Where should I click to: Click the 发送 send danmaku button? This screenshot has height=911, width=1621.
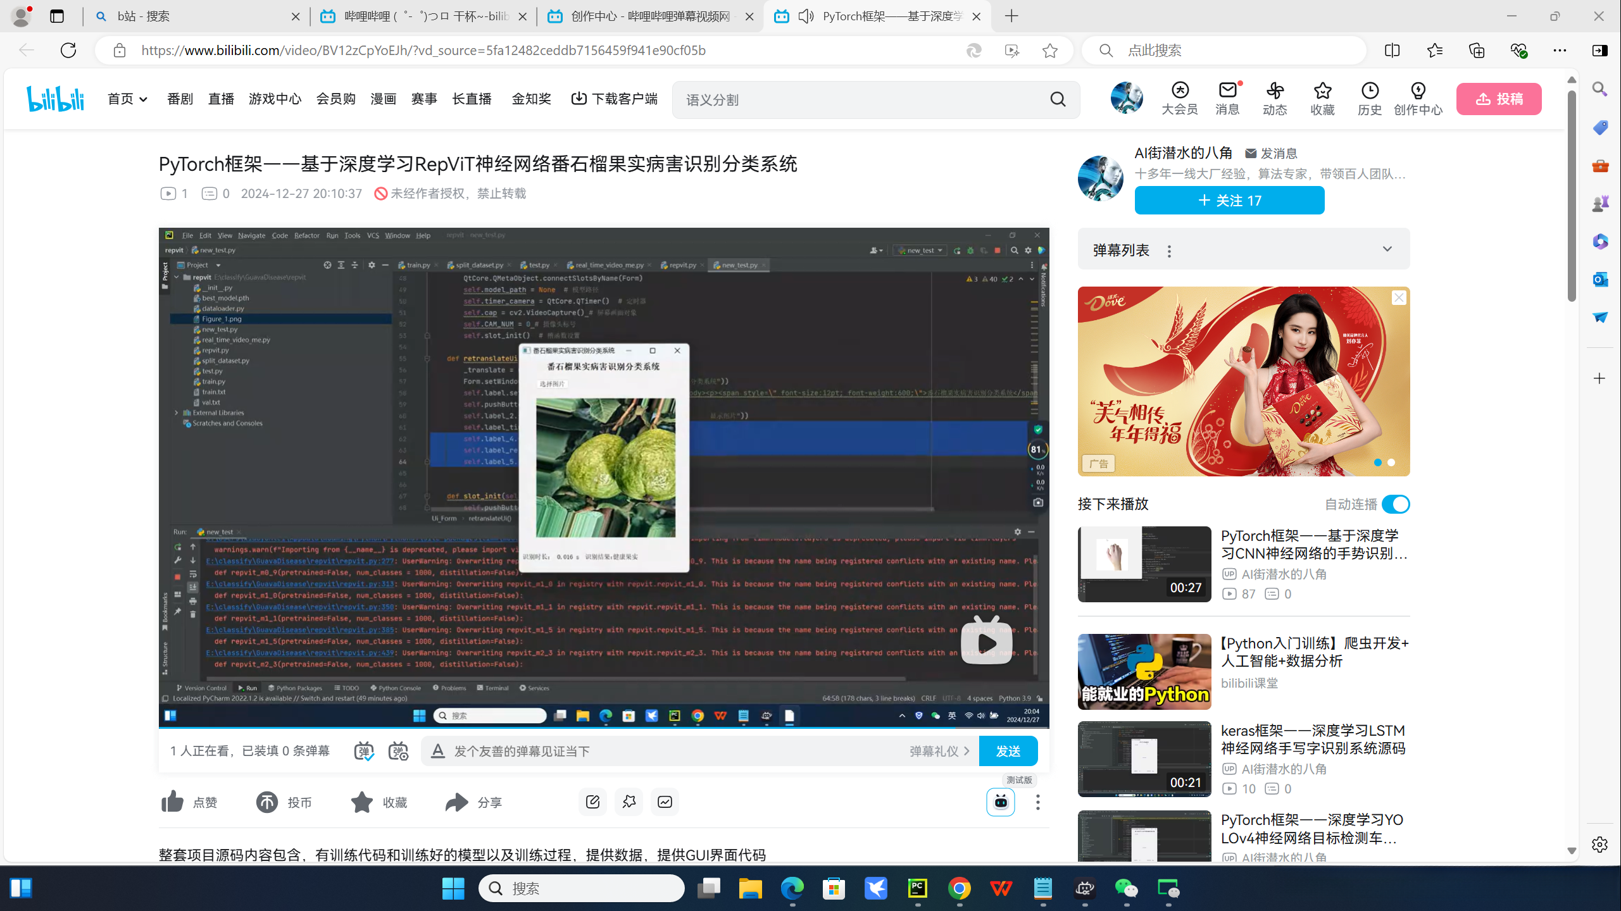[1008, 751]
